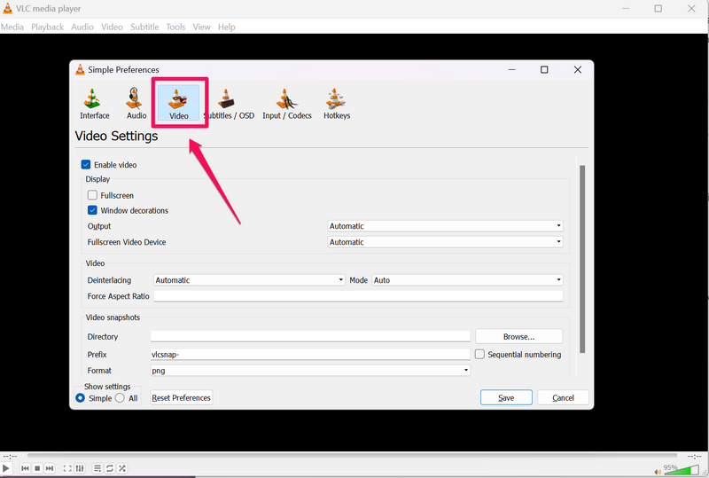The height and width of the screenshot is (478, 709).
Task: Click the cone icon in Simple Preferences title bar
Action: point(80,69)
